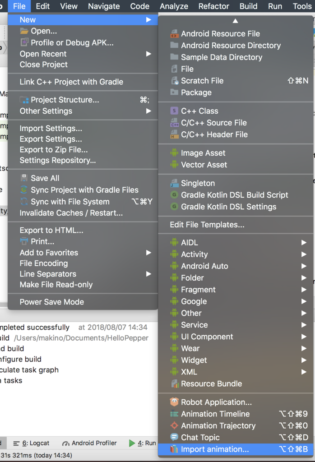Click the Robot Application icon
Screen dimensions: 315x462
click(174, 402)
